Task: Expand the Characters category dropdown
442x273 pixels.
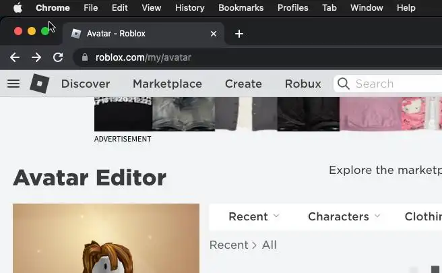Action: pyautogui.click(x=344, y=216)
